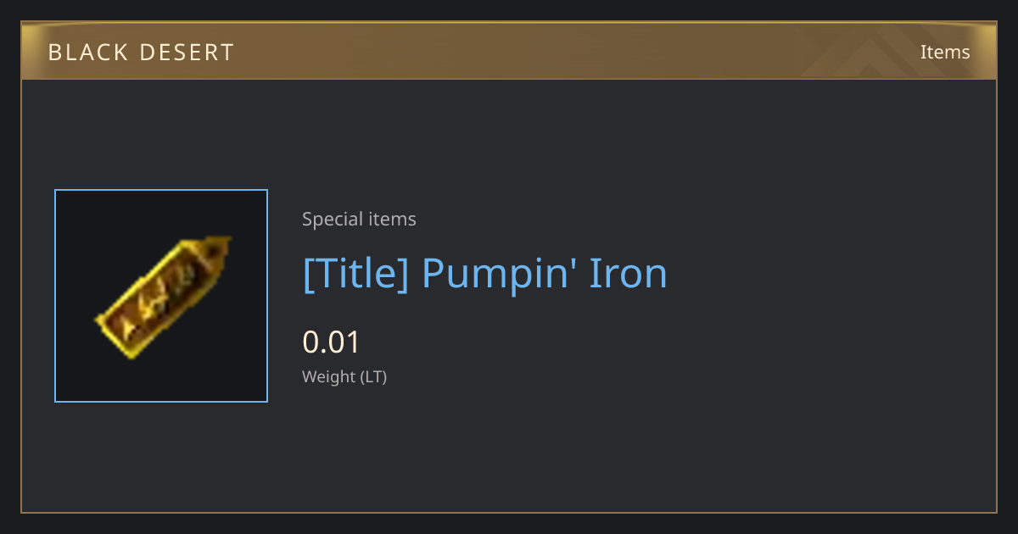Click the golden header banner background
Screen dimensions: 1018x534
pyautogui.click(x=509, y=51)
